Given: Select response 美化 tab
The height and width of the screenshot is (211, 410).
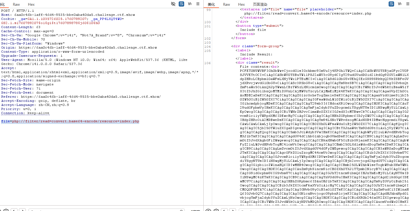Looking at the screenshot, I should pyautogui.click(x=211, y=4).
